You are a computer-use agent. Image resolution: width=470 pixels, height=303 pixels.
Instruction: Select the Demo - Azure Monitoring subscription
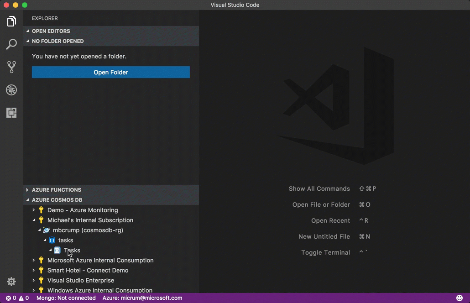pos(83,210)
